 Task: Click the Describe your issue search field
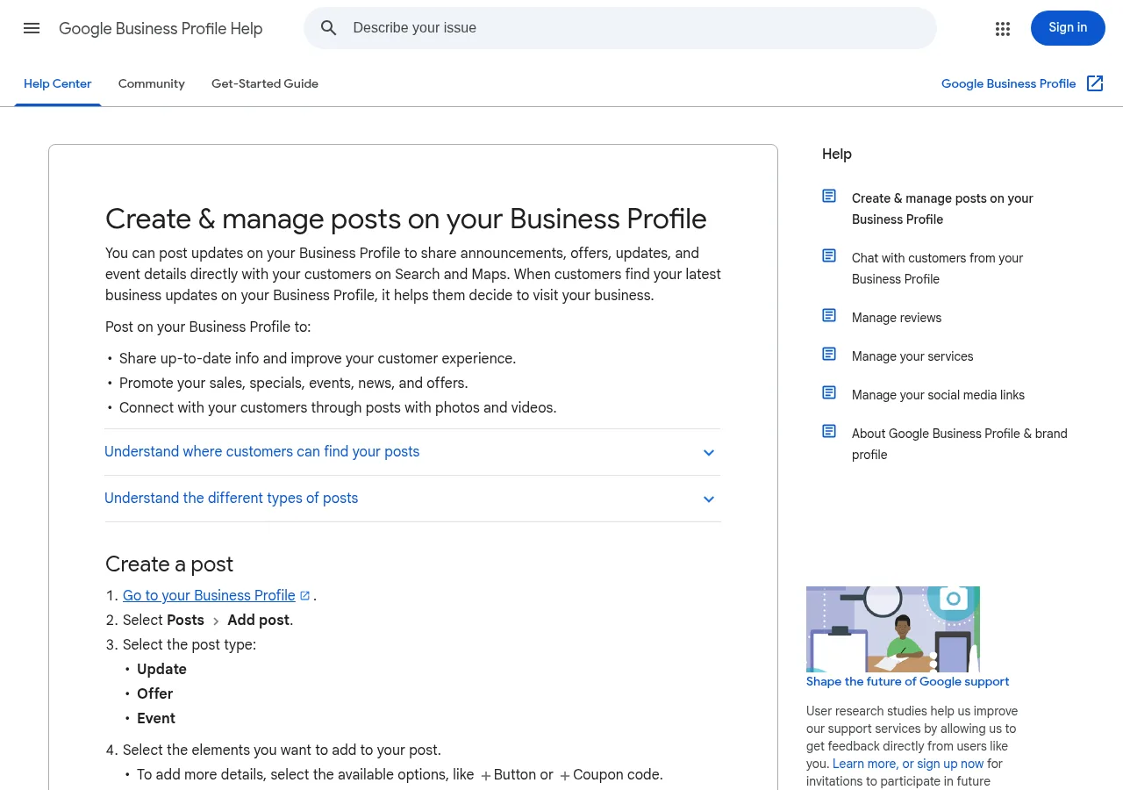point(620,28)
